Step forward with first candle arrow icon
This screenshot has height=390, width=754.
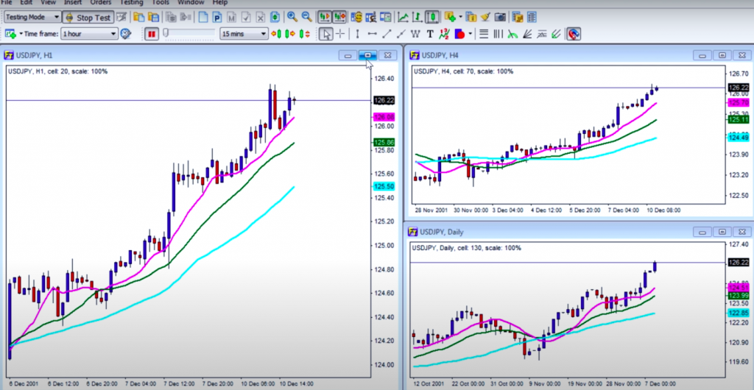[277, 34]
